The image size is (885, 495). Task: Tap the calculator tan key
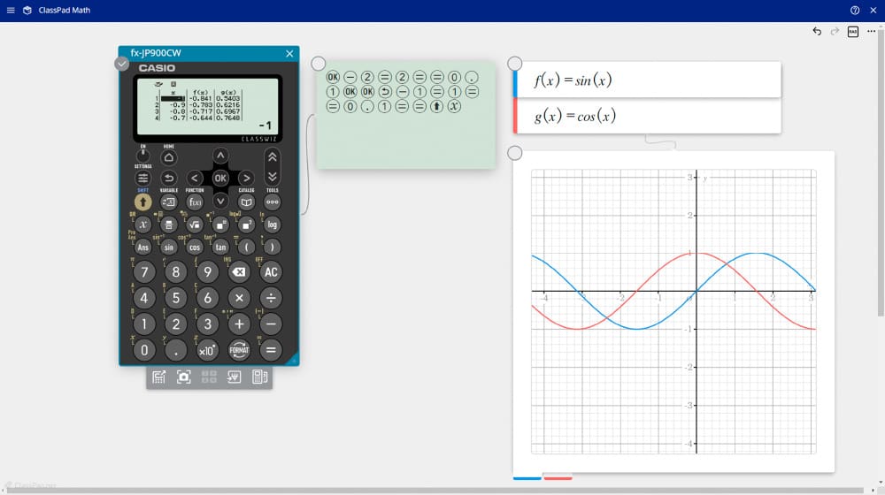tap(220, 247)
